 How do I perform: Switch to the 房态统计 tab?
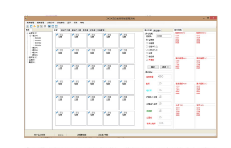coord(157,30)
